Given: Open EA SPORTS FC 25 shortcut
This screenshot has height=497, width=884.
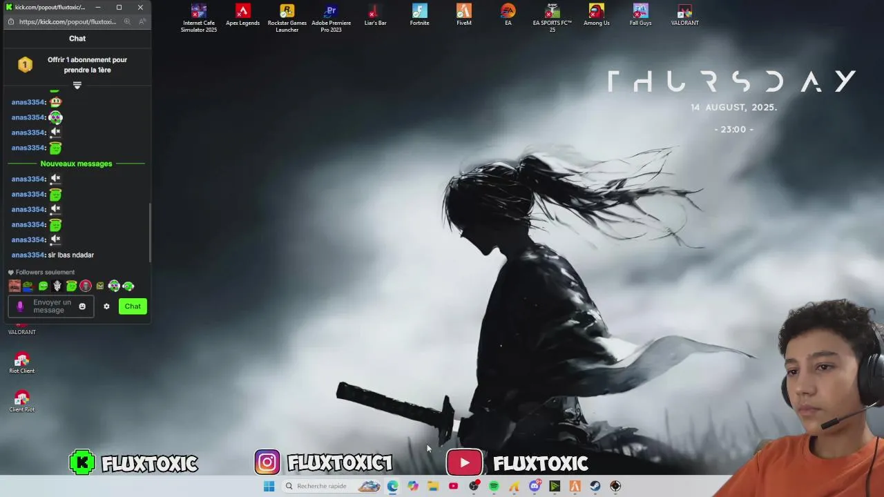Looking at the screenshot, I should click(552, 18).
